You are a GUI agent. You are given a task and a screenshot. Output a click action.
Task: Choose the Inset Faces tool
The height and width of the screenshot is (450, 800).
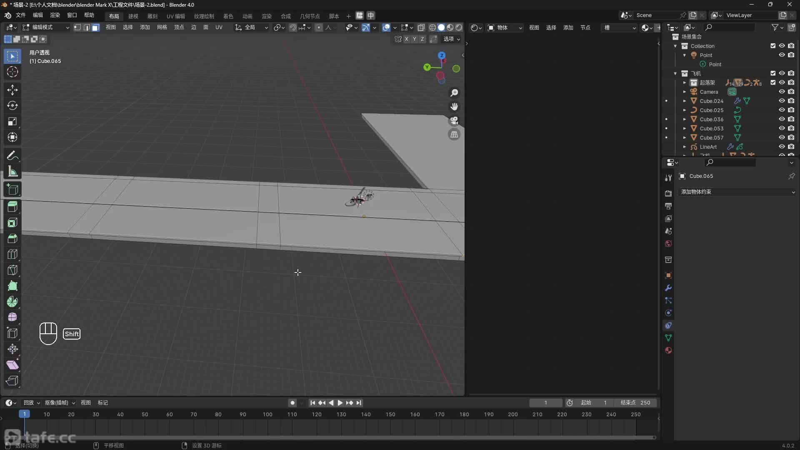pos(12,222)
